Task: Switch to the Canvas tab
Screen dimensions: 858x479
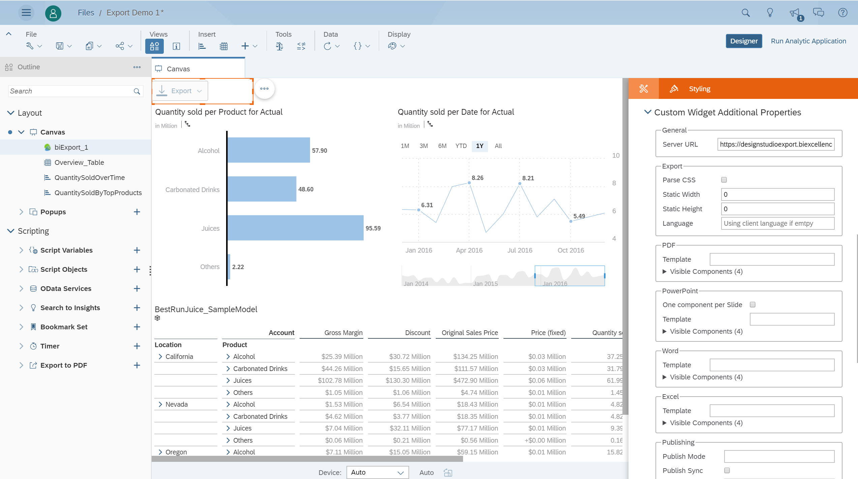Action: (198, 68)
